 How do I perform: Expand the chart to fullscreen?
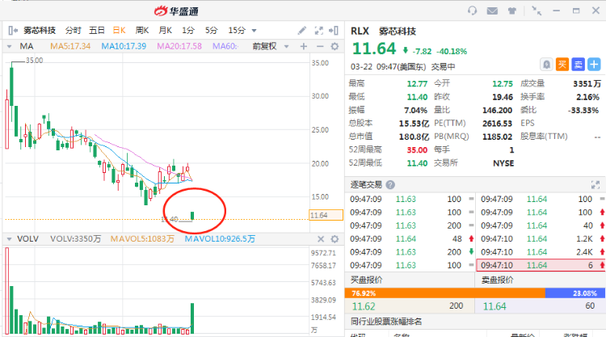[x=319, y=30]
